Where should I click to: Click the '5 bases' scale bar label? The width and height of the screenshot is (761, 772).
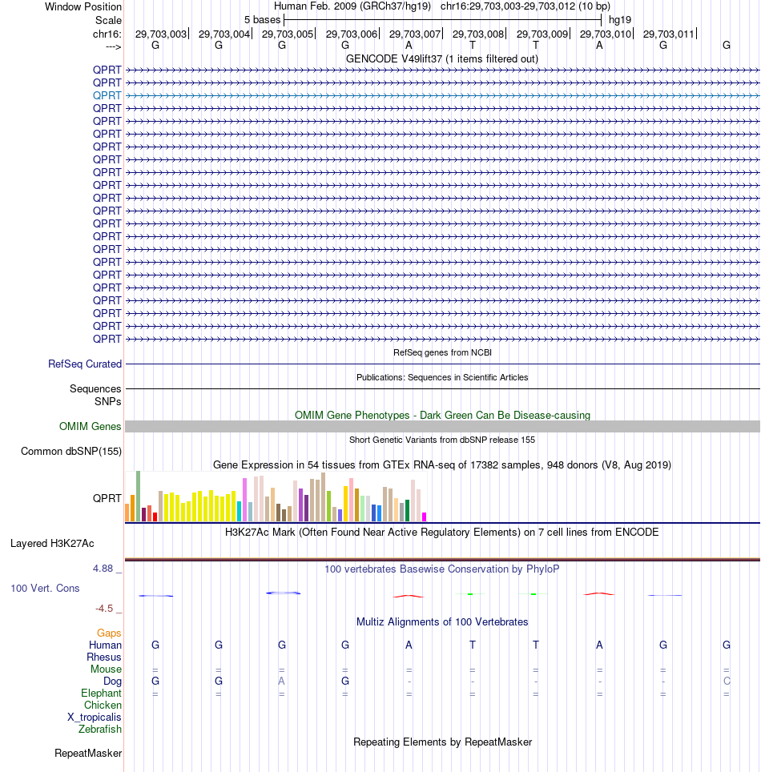(262, 20)
